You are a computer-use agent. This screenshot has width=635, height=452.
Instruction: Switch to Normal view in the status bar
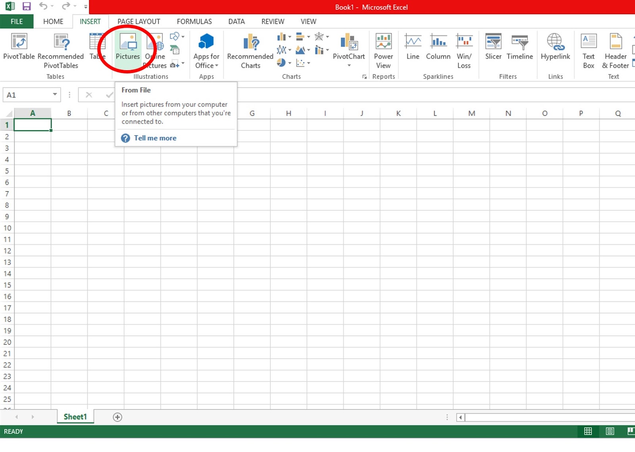coord(589,431)
